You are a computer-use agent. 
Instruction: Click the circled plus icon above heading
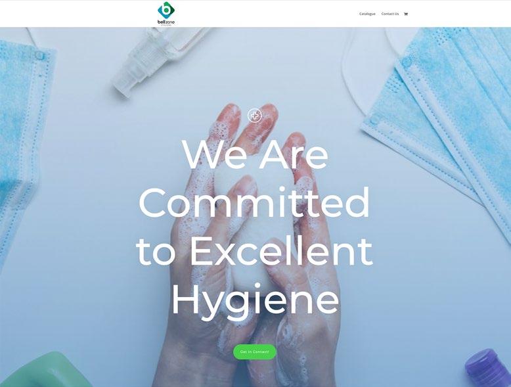(x=255, y=116)
